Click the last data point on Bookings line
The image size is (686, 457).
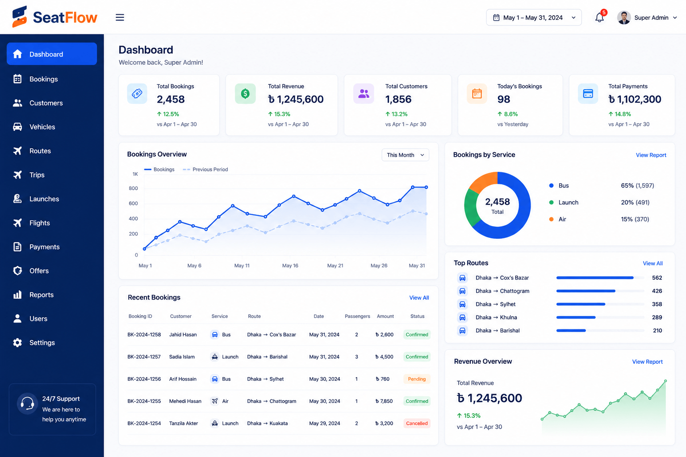[x=427, y=187]
